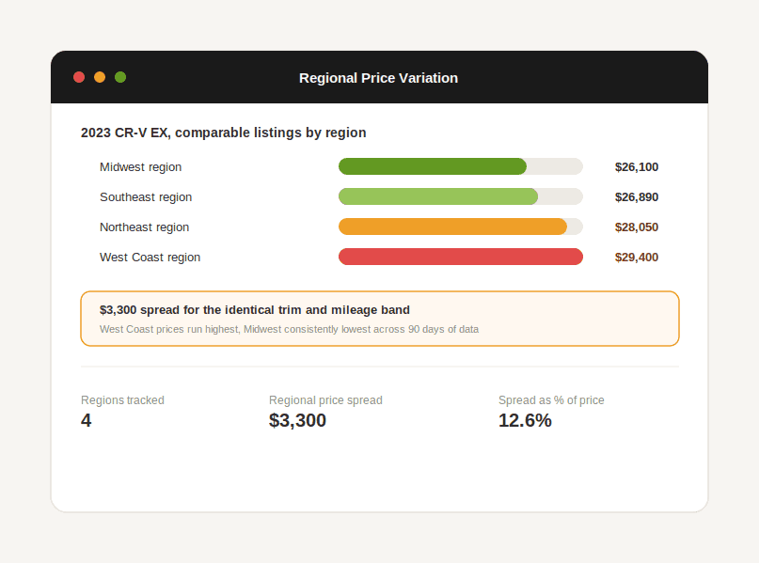This screenshot has width=759, height=563.
Task: Click the green maximize window dot
Action: 120,77
